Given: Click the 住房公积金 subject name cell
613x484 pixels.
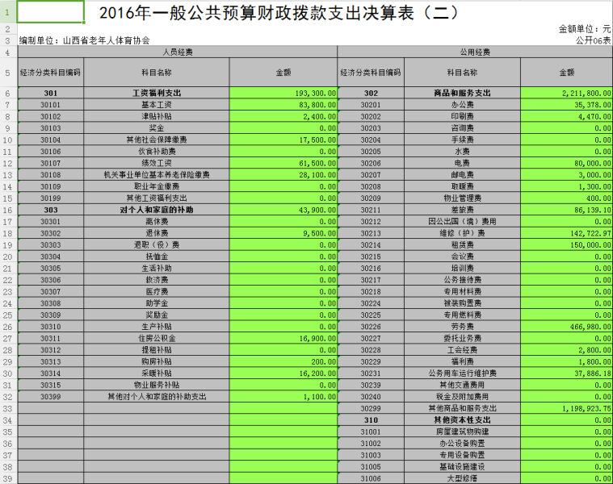Looking at the screenshot, I should [x=156, y=338].
